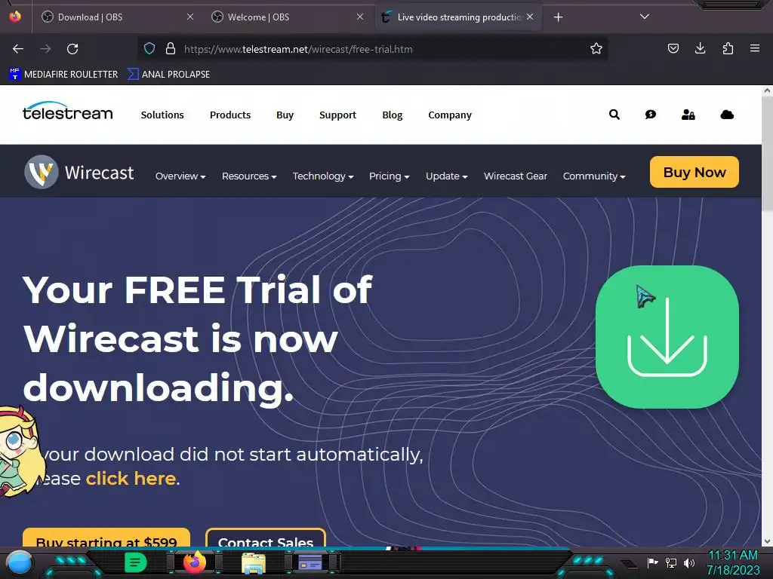Open the sales chat bubble icon
The image size is (773, 579).
tap(651, 115)
